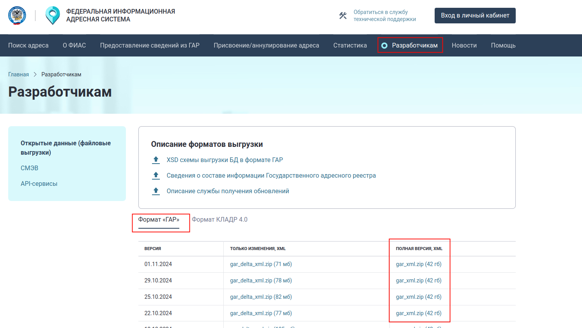Open the Поиск адреса menu item

coord(28,46)
